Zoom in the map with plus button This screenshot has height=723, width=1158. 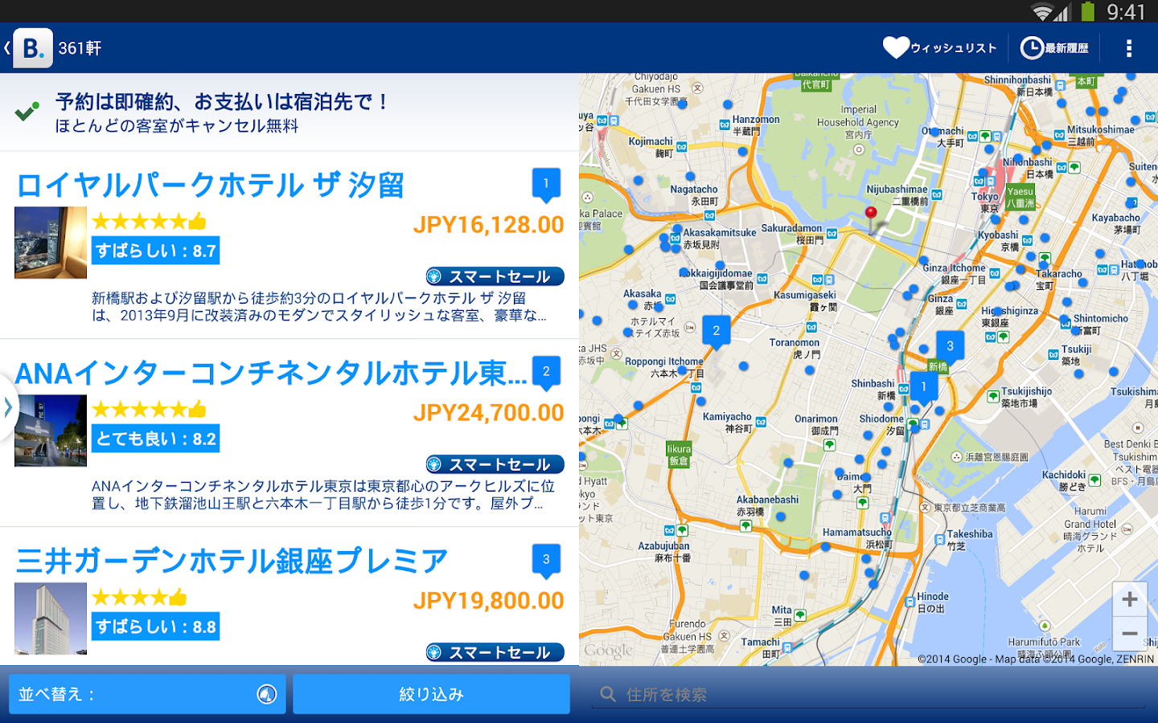pos(1129,599)
